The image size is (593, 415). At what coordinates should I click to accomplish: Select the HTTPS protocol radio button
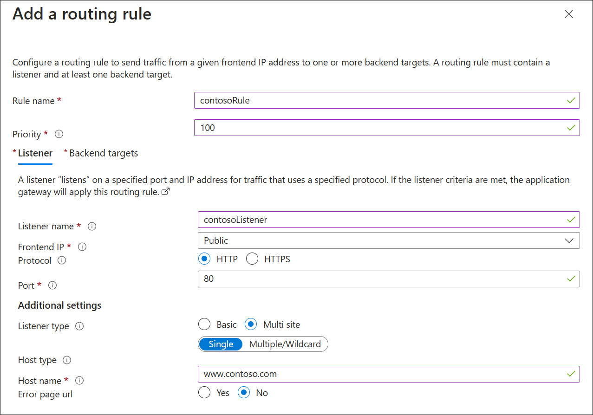pos(252,259)
